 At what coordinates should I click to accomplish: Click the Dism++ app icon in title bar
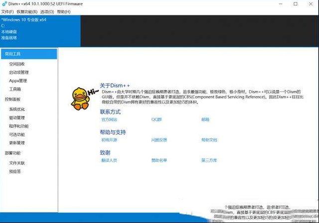coord(4,3)
